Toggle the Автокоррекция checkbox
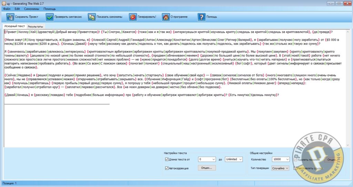Viewport: 353px width, 187px height. tap(167, 168)
